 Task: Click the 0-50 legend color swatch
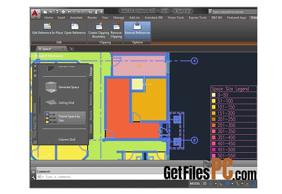click(x=214, y=95)
